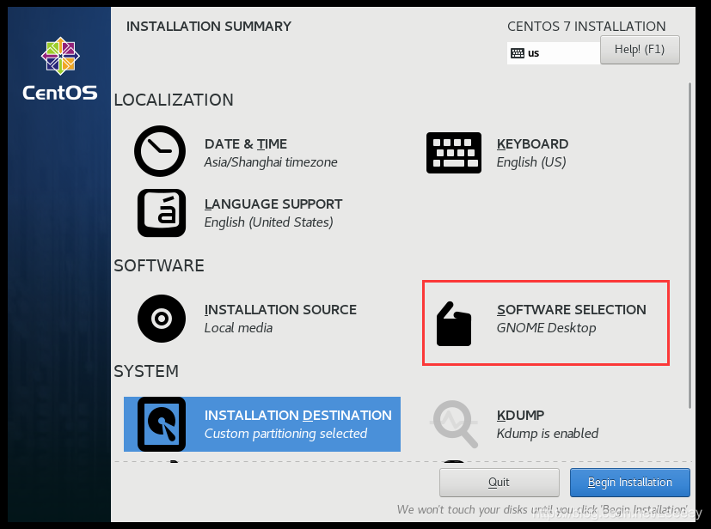Open the Software Selection package icon
The width and height of the screenshot is (711, 529).
tap(453, 324)
